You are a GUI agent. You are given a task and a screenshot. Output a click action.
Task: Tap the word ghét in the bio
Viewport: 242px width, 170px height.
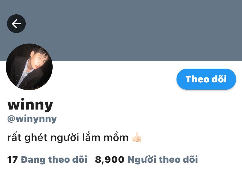36,138
